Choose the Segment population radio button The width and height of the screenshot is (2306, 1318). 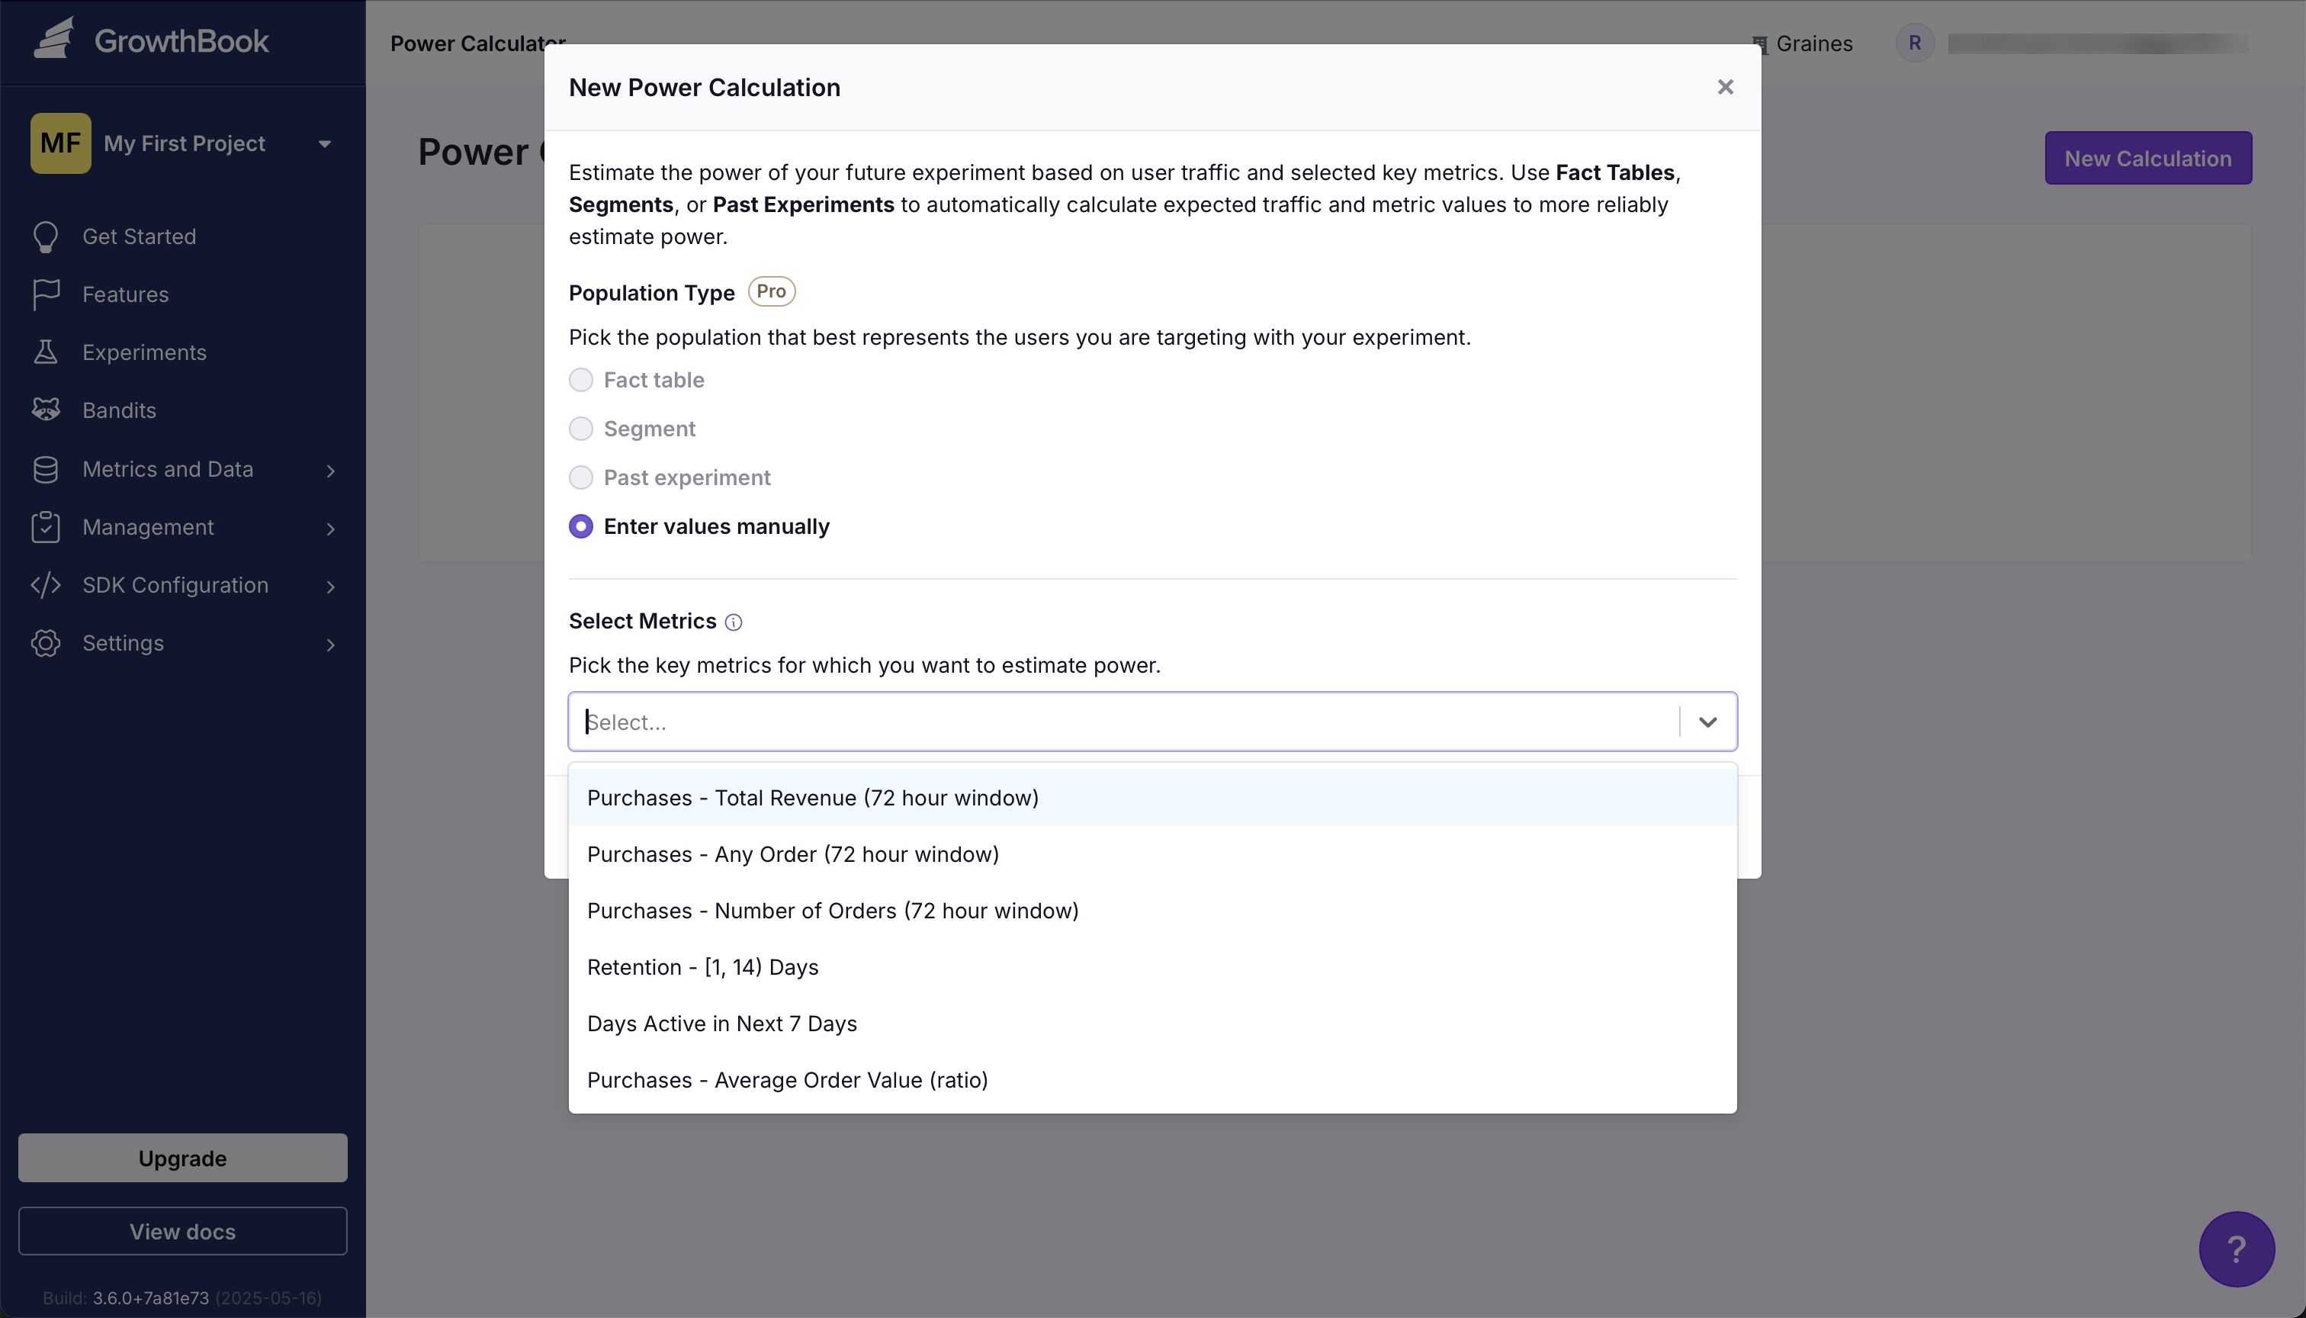click(581, 429)
